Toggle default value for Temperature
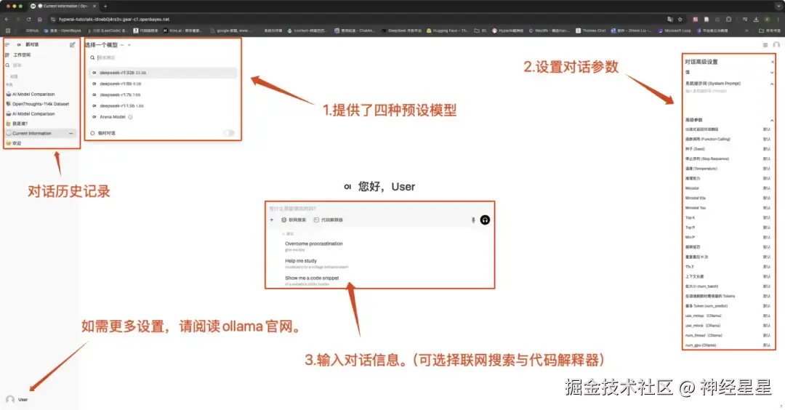Image resolution: width=785 pixels, height=410 pixels. [767, 169]
